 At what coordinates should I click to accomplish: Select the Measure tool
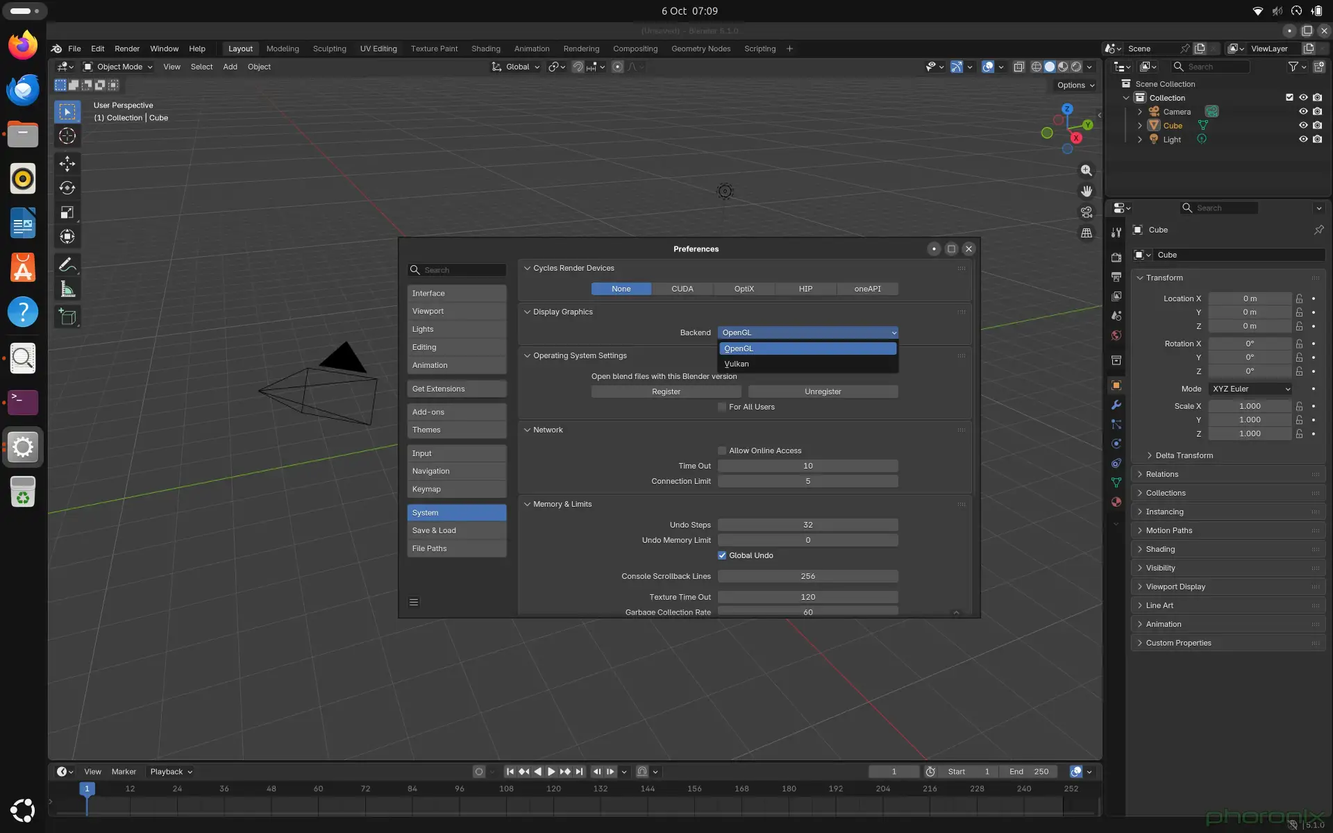(x=67, y=289)
